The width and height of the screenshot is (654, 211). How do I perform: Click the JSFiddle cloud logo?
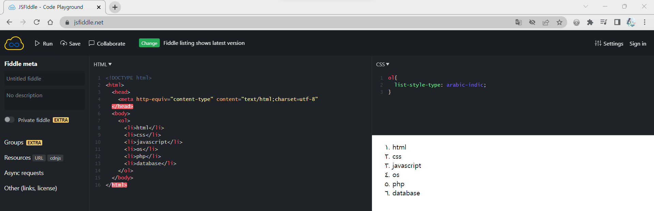click(x=14, y=43)
